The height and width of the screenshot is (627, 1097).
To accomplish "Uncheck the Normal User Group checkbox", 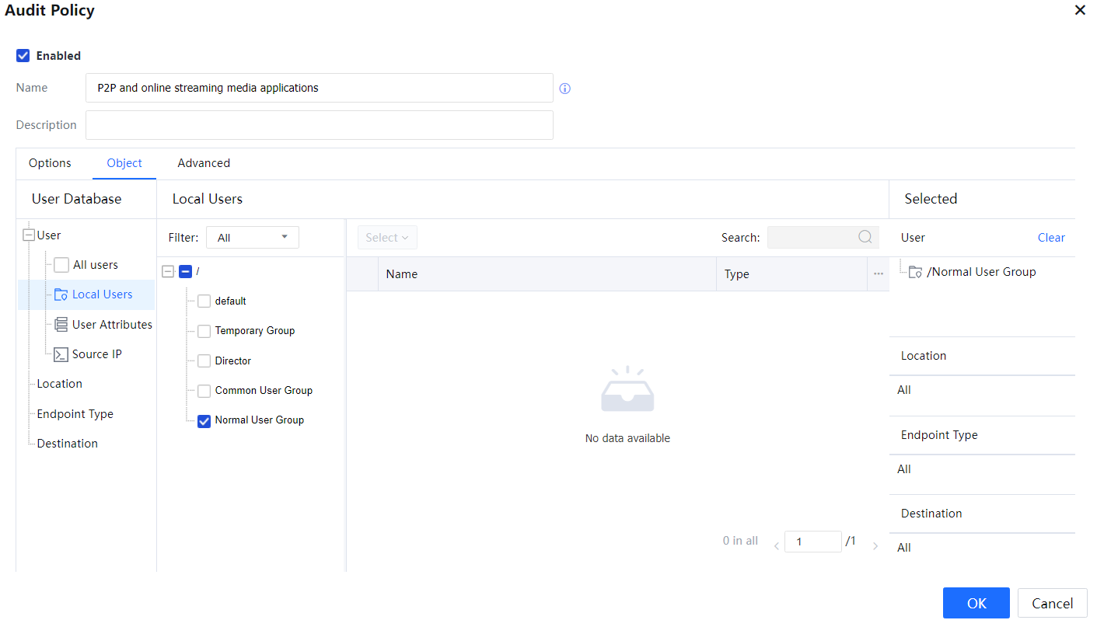I will coord(204,420).
